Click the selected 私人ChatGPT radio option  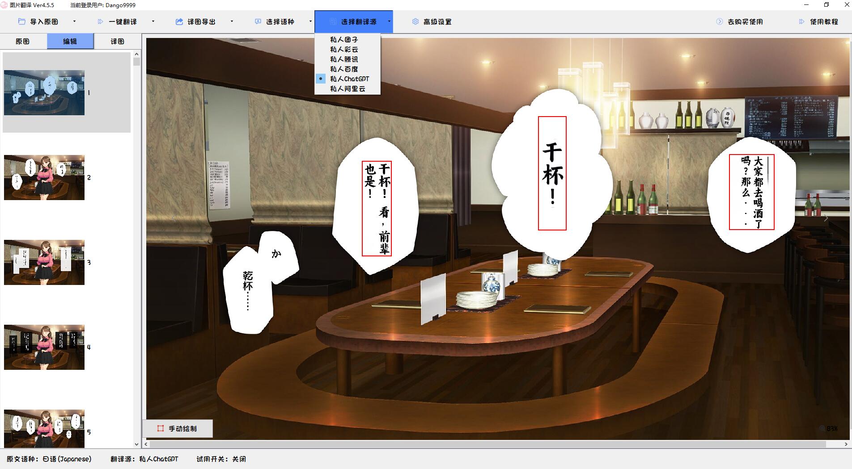[x=348, y=79]
